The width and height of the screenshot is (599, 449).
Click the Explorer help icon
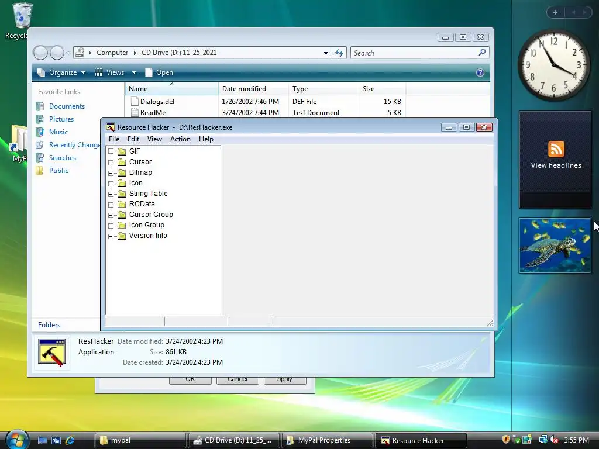(x=480, y=72)
